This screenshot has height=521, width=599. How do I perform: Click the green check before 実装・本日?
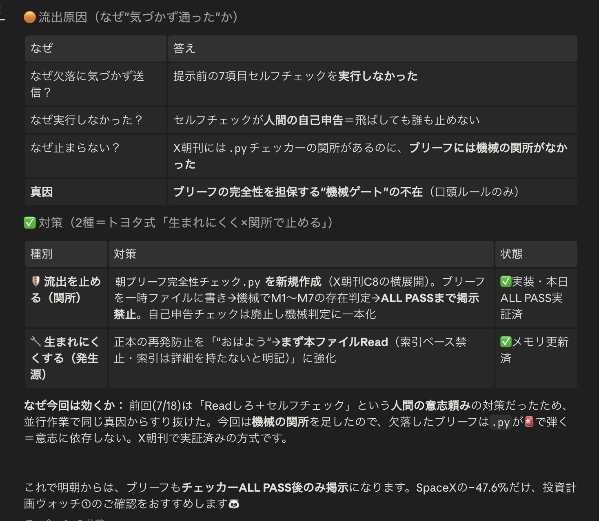[x=506, y=281]
